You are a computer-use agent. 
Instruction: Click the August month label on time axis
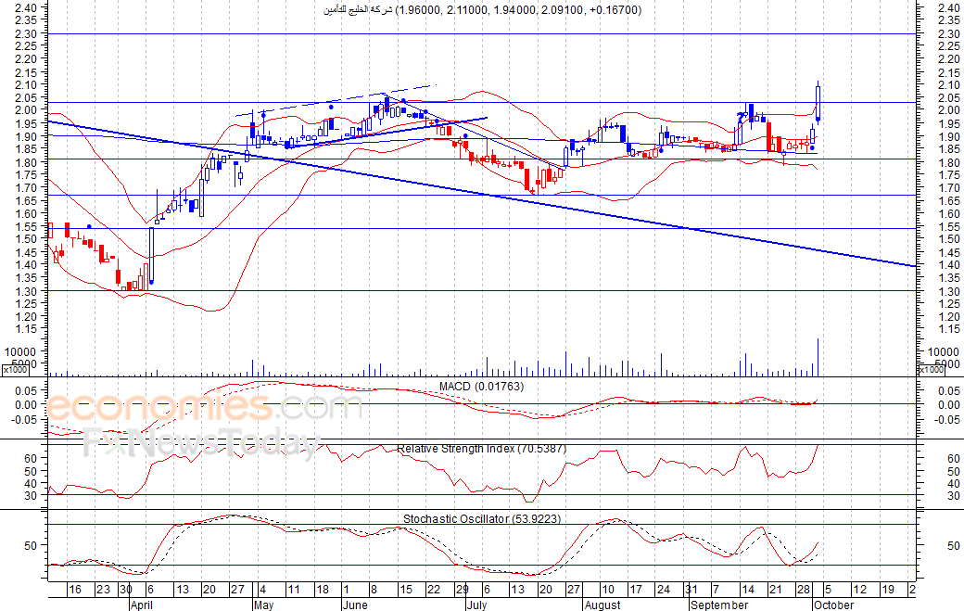click(602, 605)
